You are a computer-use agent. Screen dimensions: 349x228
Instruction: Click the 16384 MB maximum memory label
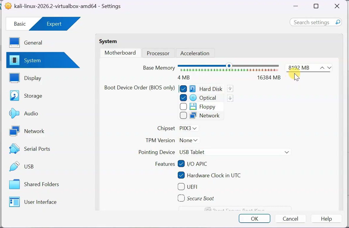(269, 78)
